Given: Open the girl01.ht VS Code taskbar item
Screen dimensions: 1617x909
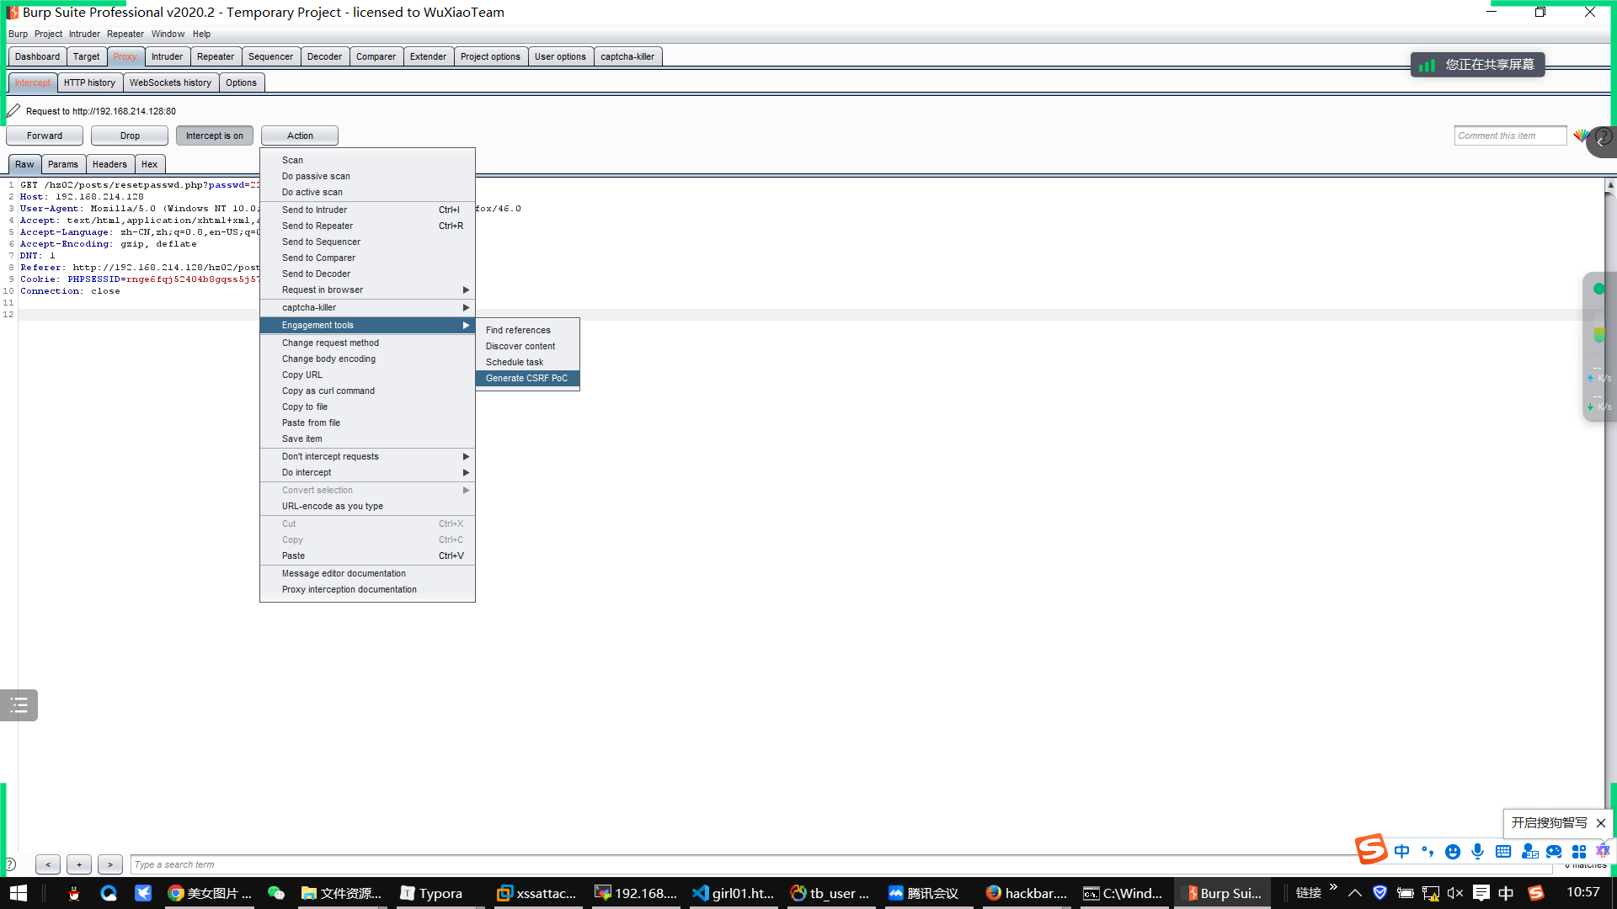Looking at the screenshot, I should (x=734, y=893).
